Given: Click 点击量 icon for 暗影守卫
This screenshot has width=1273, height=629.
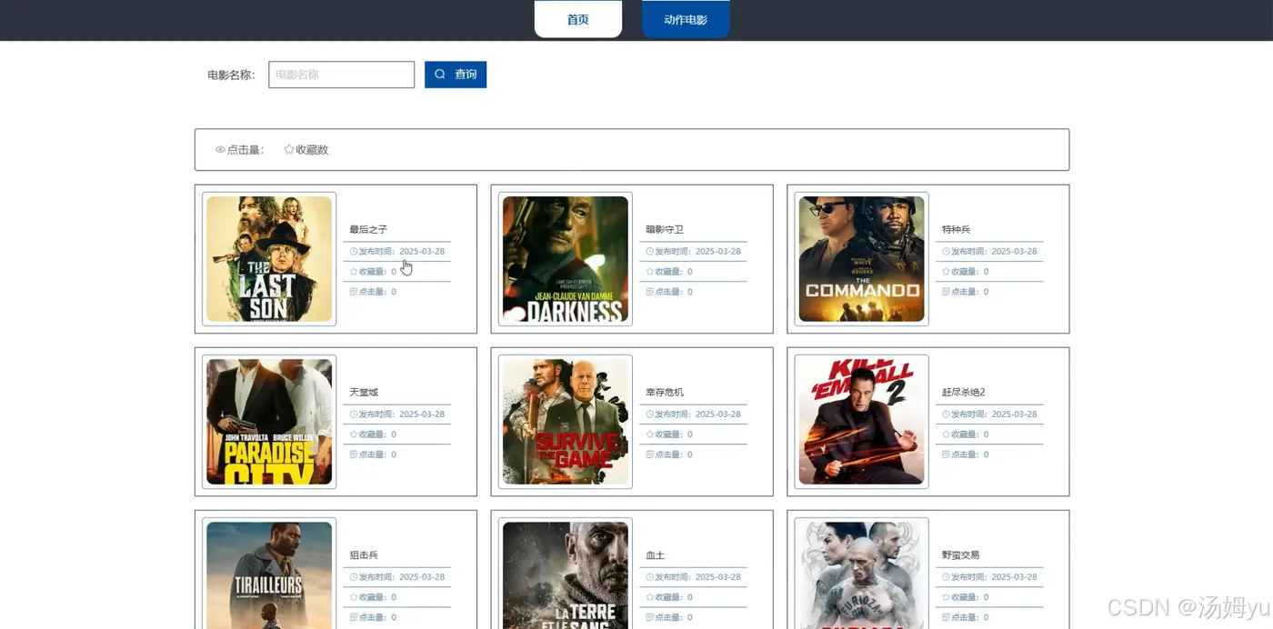Looking at the screenshot, I should pos(650,292).
